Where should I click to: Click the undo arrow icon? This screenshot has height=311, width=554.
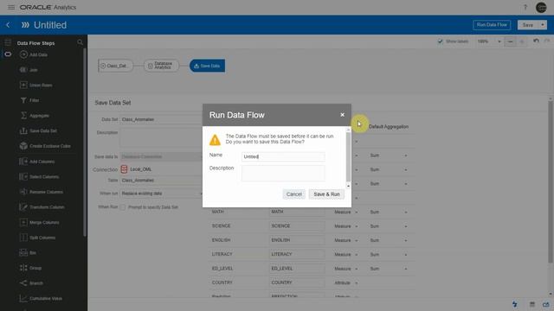pos(536,41)
